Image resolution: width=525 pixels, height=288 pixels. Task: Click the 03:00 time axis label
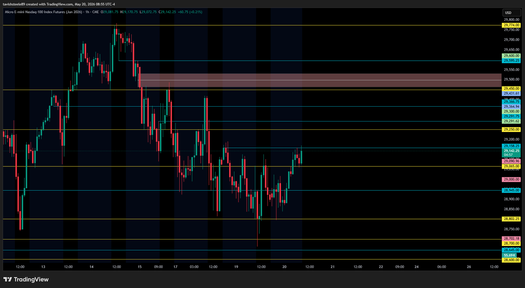pyautogui.click(x=194, y=267)
